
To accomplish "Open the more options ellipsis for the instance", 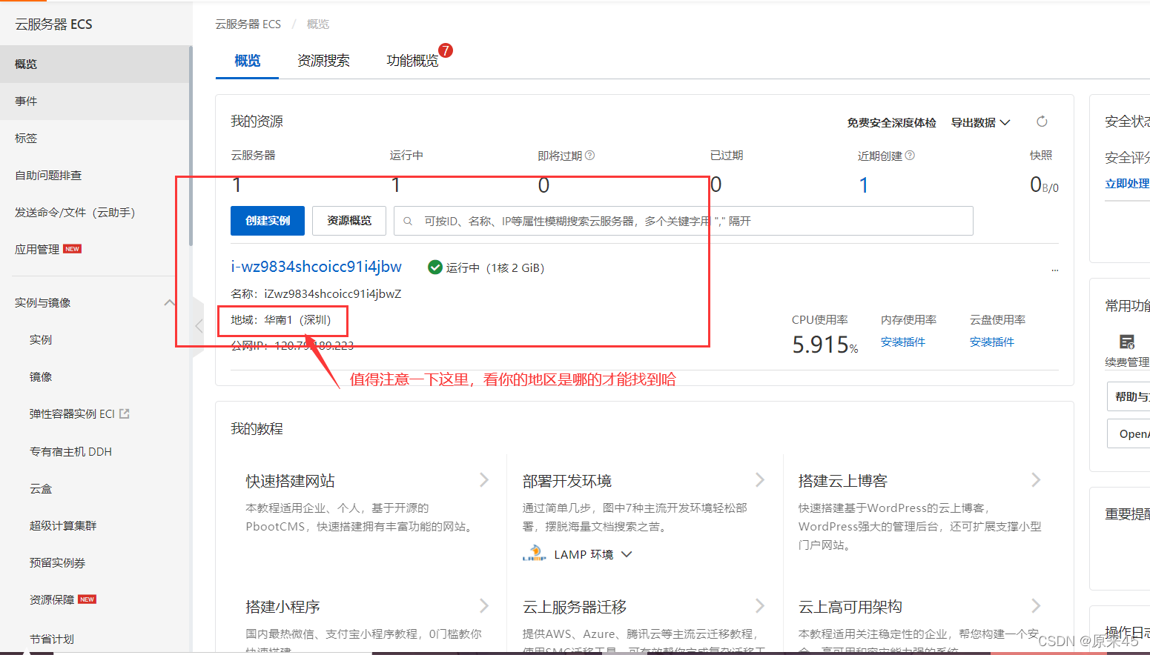I will (x=1054, y=270).
